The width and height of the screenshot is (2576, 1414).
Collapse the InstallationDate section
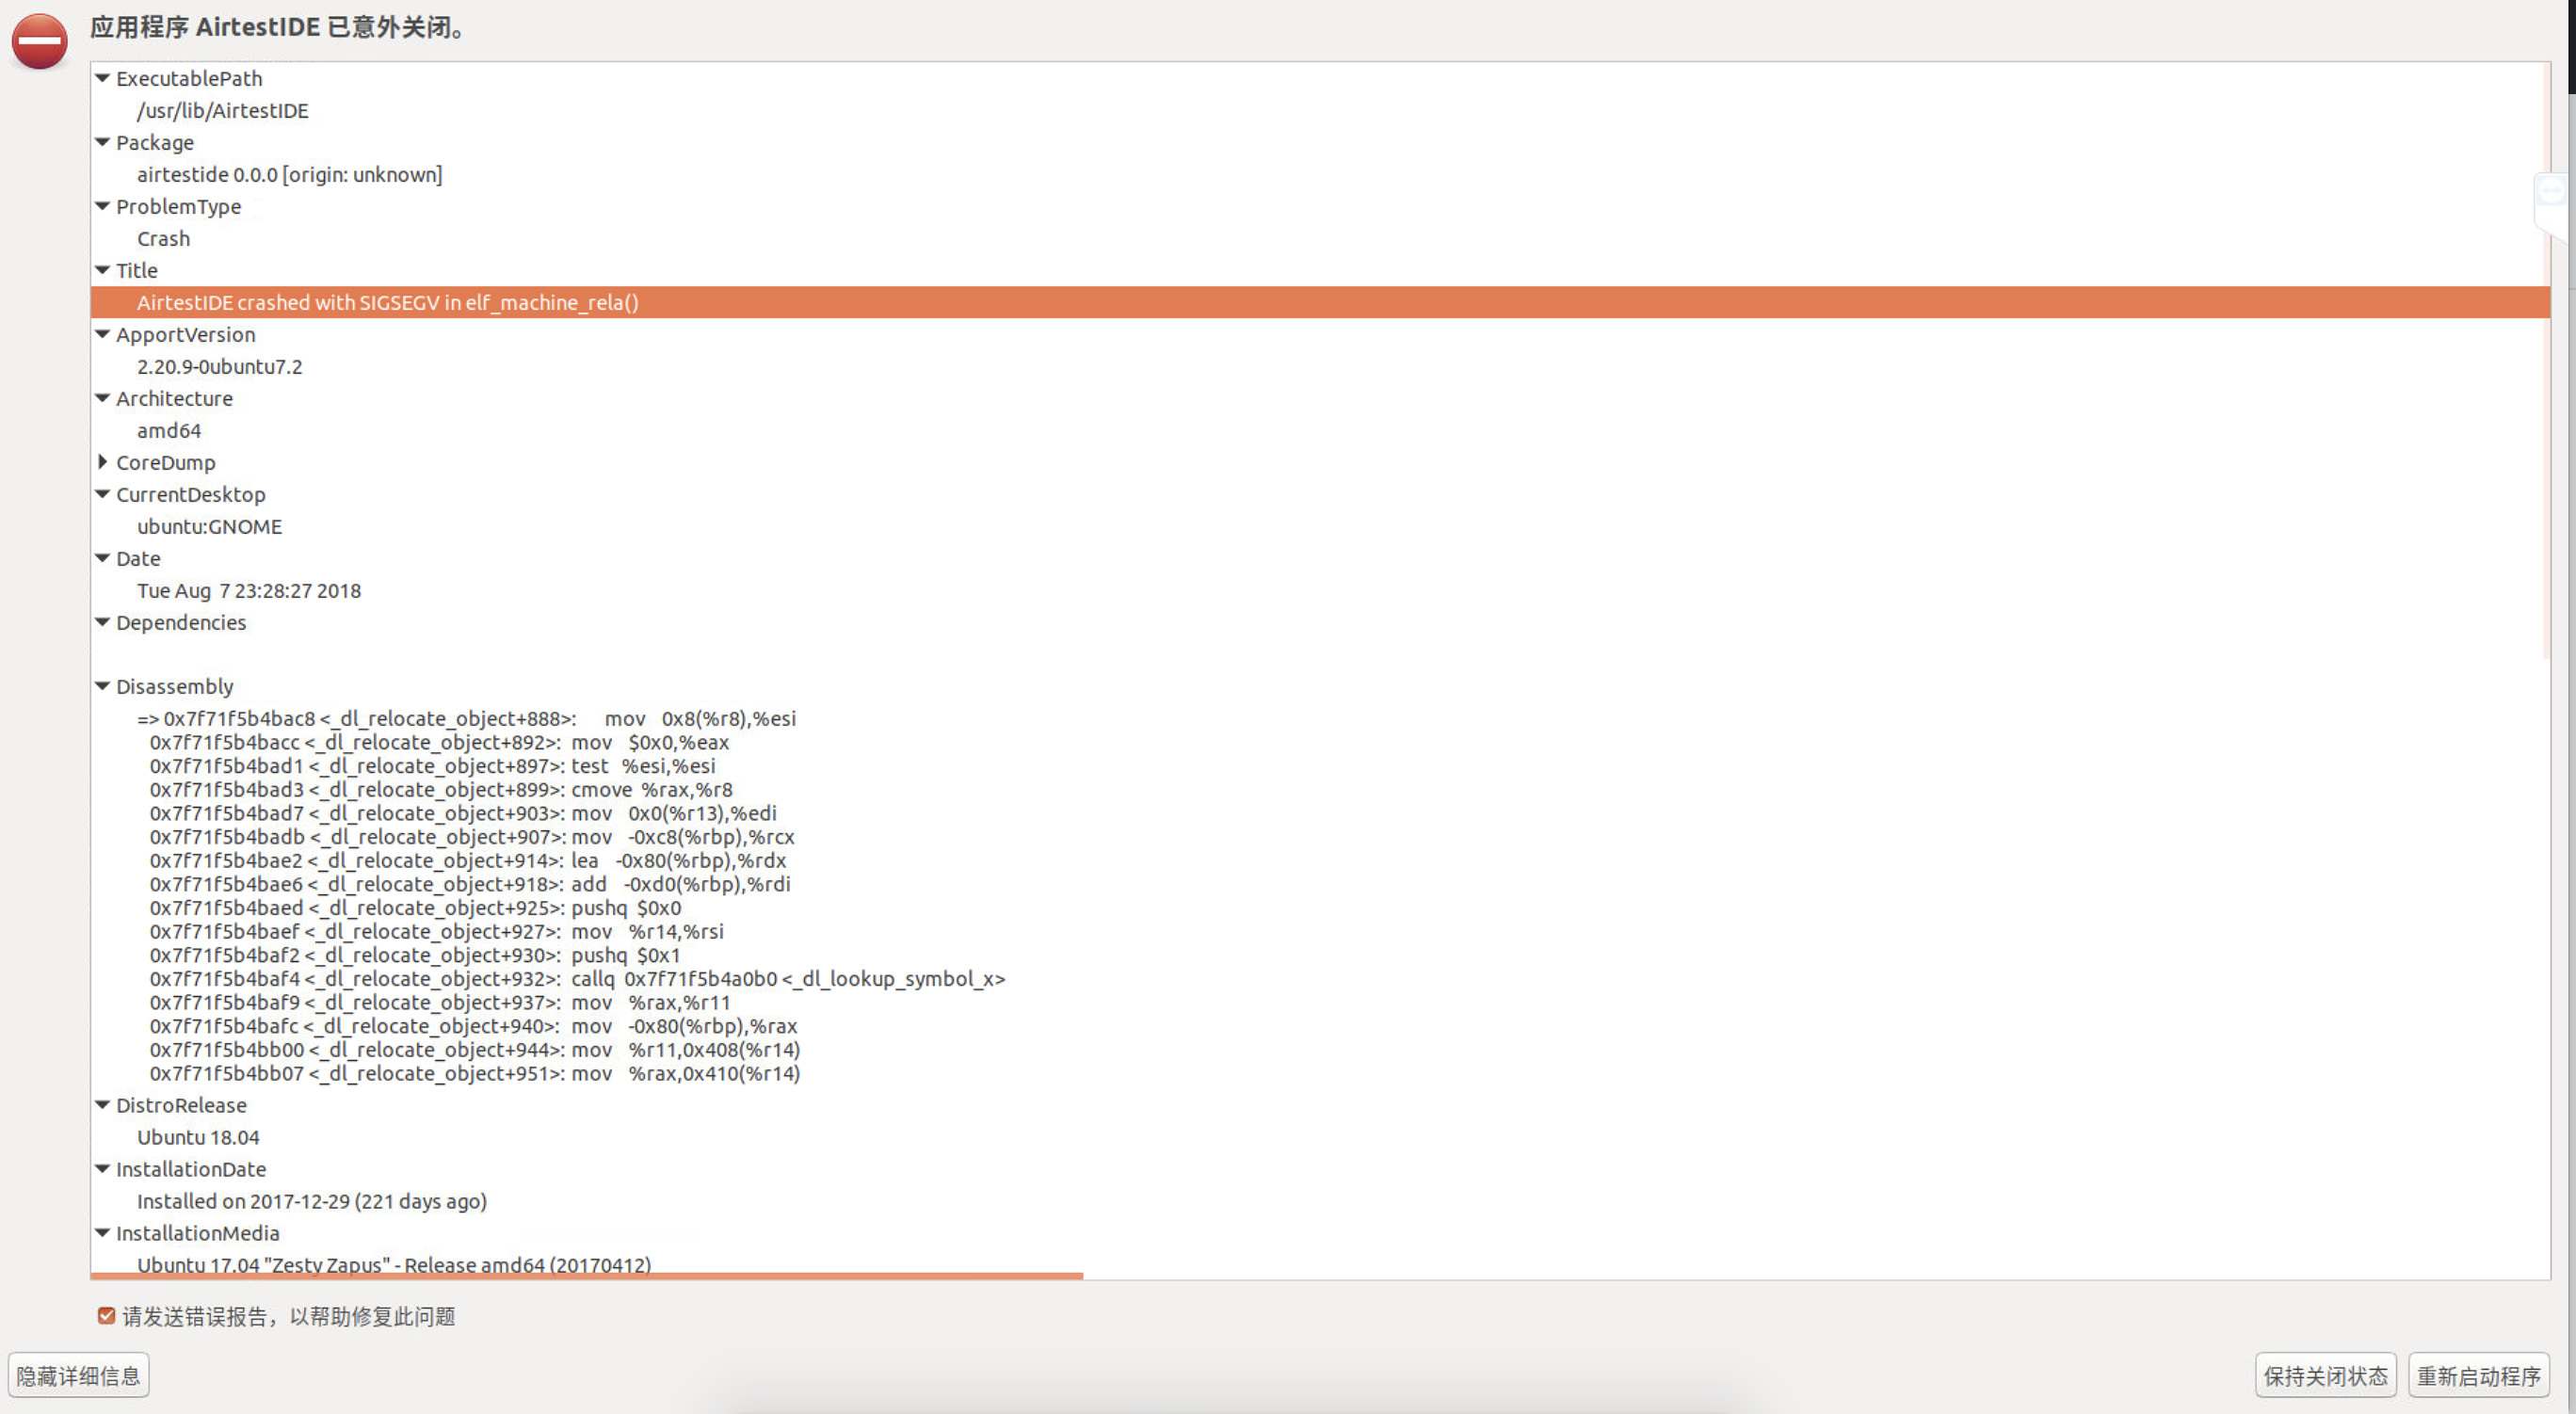(102, 1169)
